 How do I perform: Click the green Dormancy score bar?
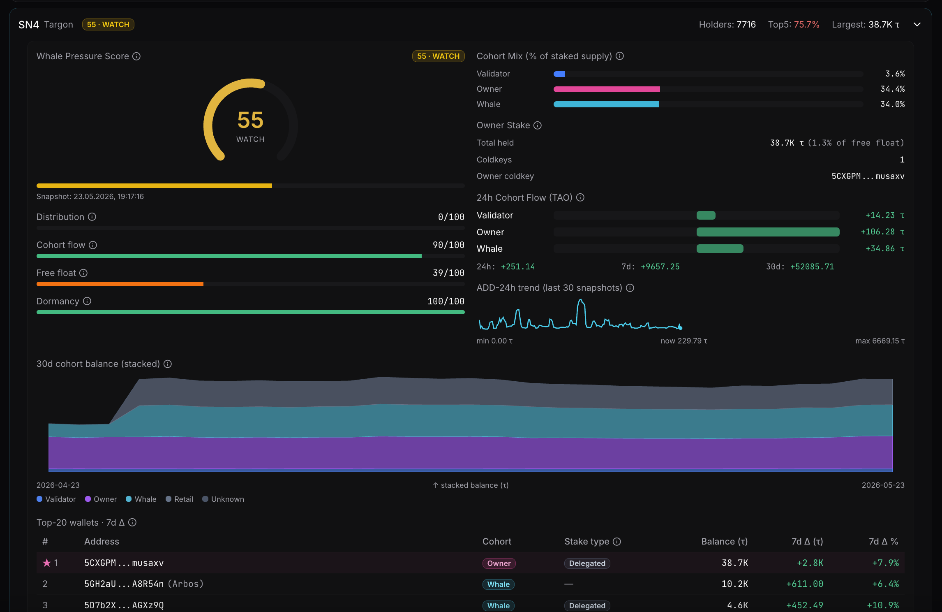[x=251, y=312]
